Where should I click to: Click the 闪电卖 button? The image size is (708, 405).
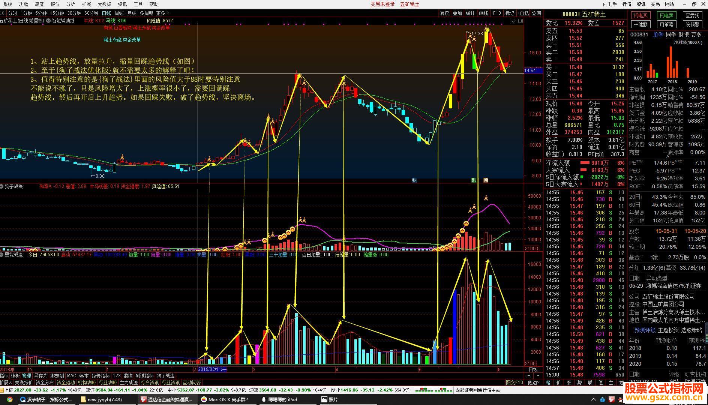tap(666, 15)
